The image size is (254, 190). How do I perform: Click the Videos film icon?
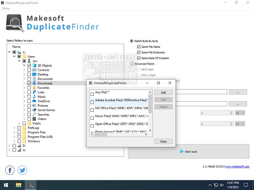34,119
